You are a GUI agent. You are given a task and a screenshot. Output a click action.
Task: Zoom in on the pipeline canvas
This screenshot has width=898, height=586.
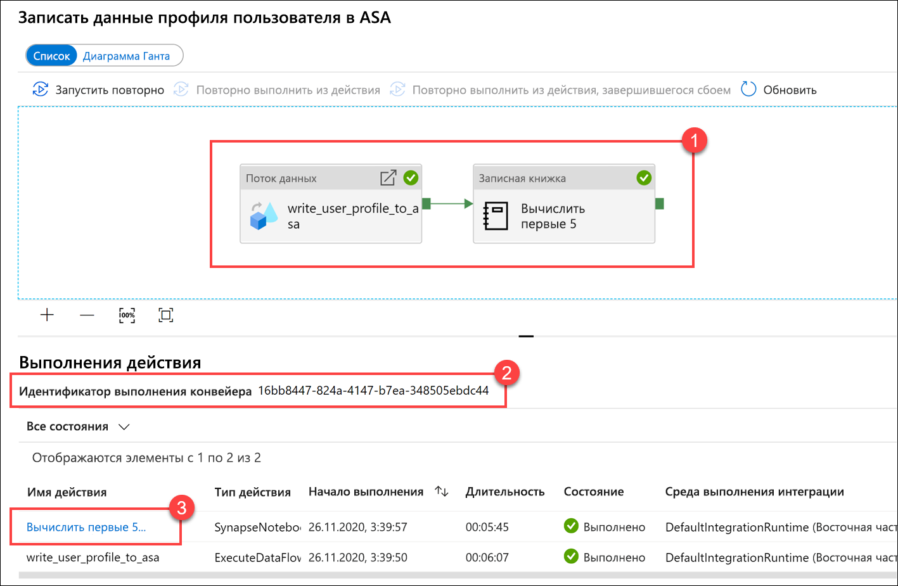tap(47, 315)
